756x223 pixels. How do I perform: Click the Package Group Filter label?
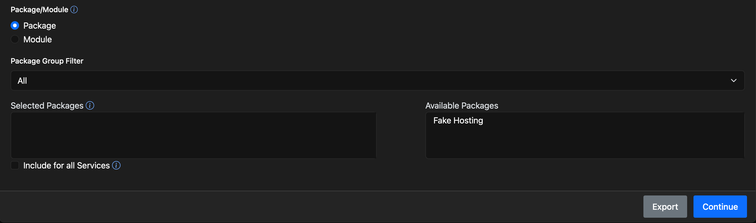point(47,61)
